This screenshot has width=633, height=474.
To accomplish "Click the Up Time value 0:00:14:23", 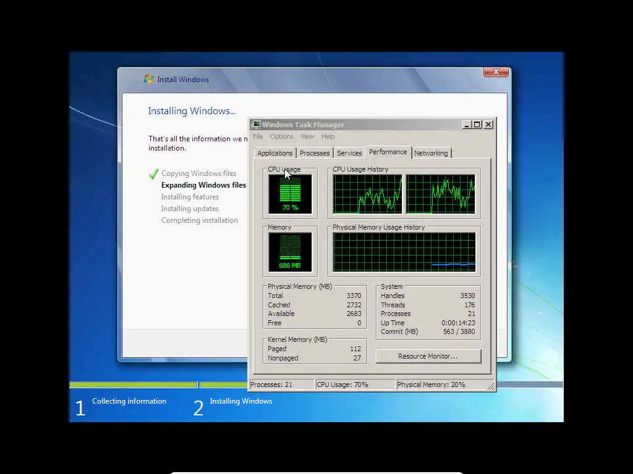I will (458, 323).
